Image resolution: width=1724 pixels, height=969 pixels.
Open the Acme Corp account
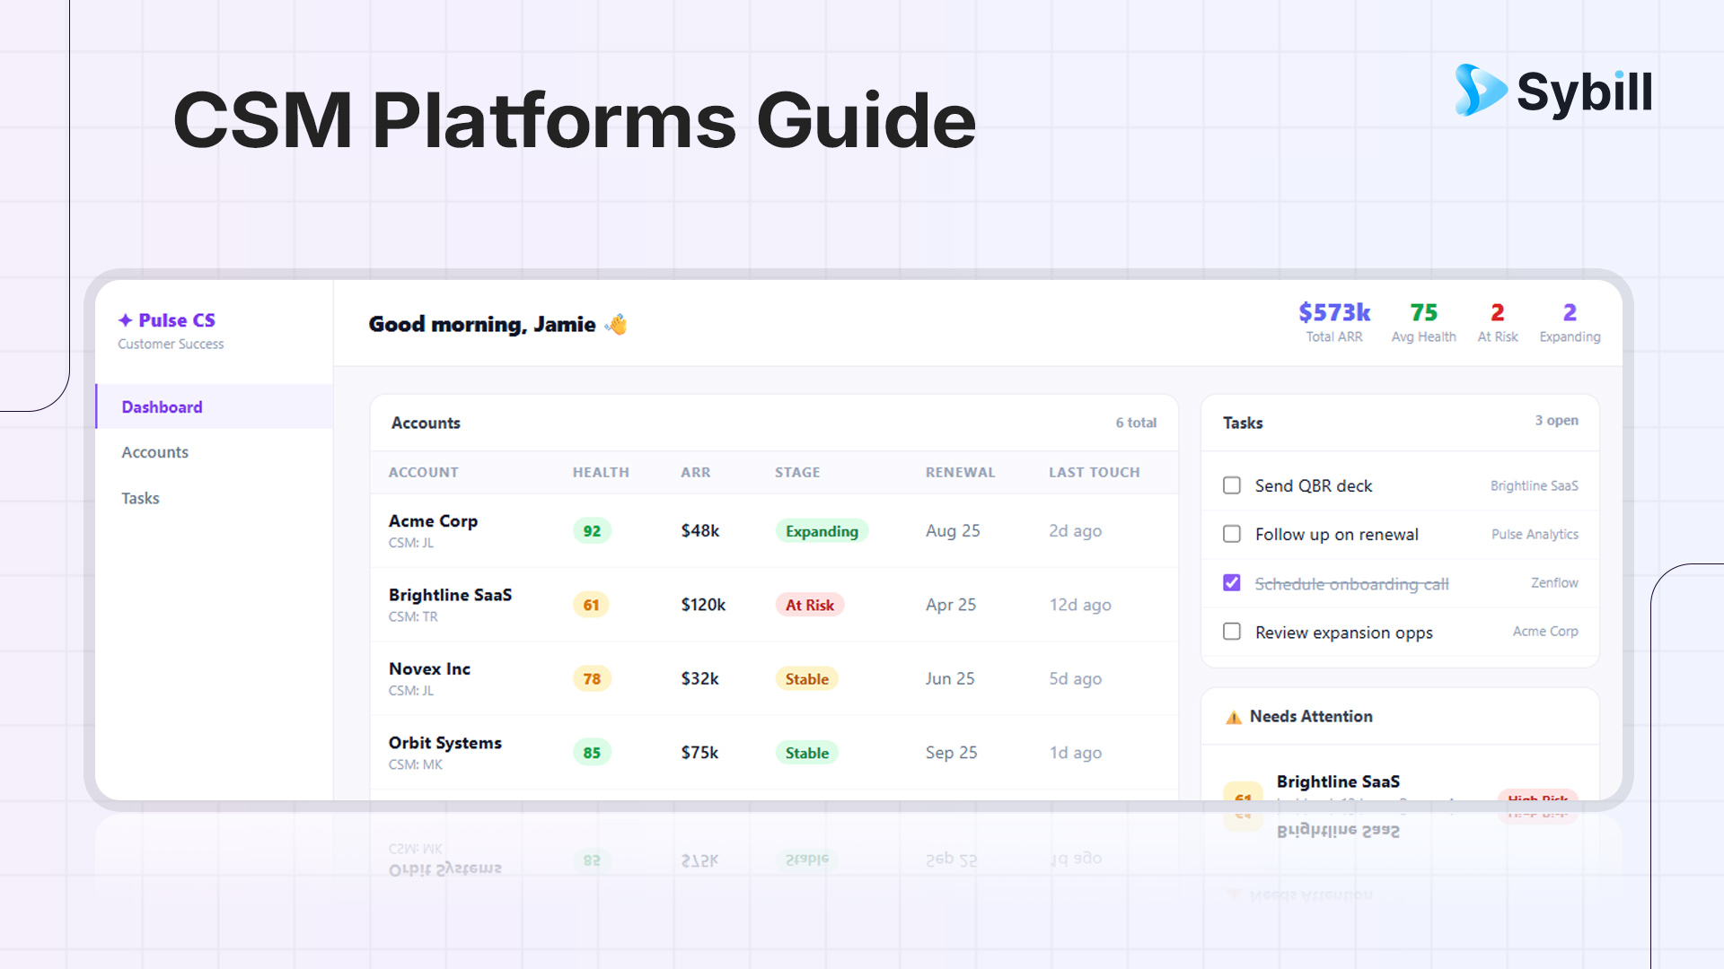(x=433, y=521)
